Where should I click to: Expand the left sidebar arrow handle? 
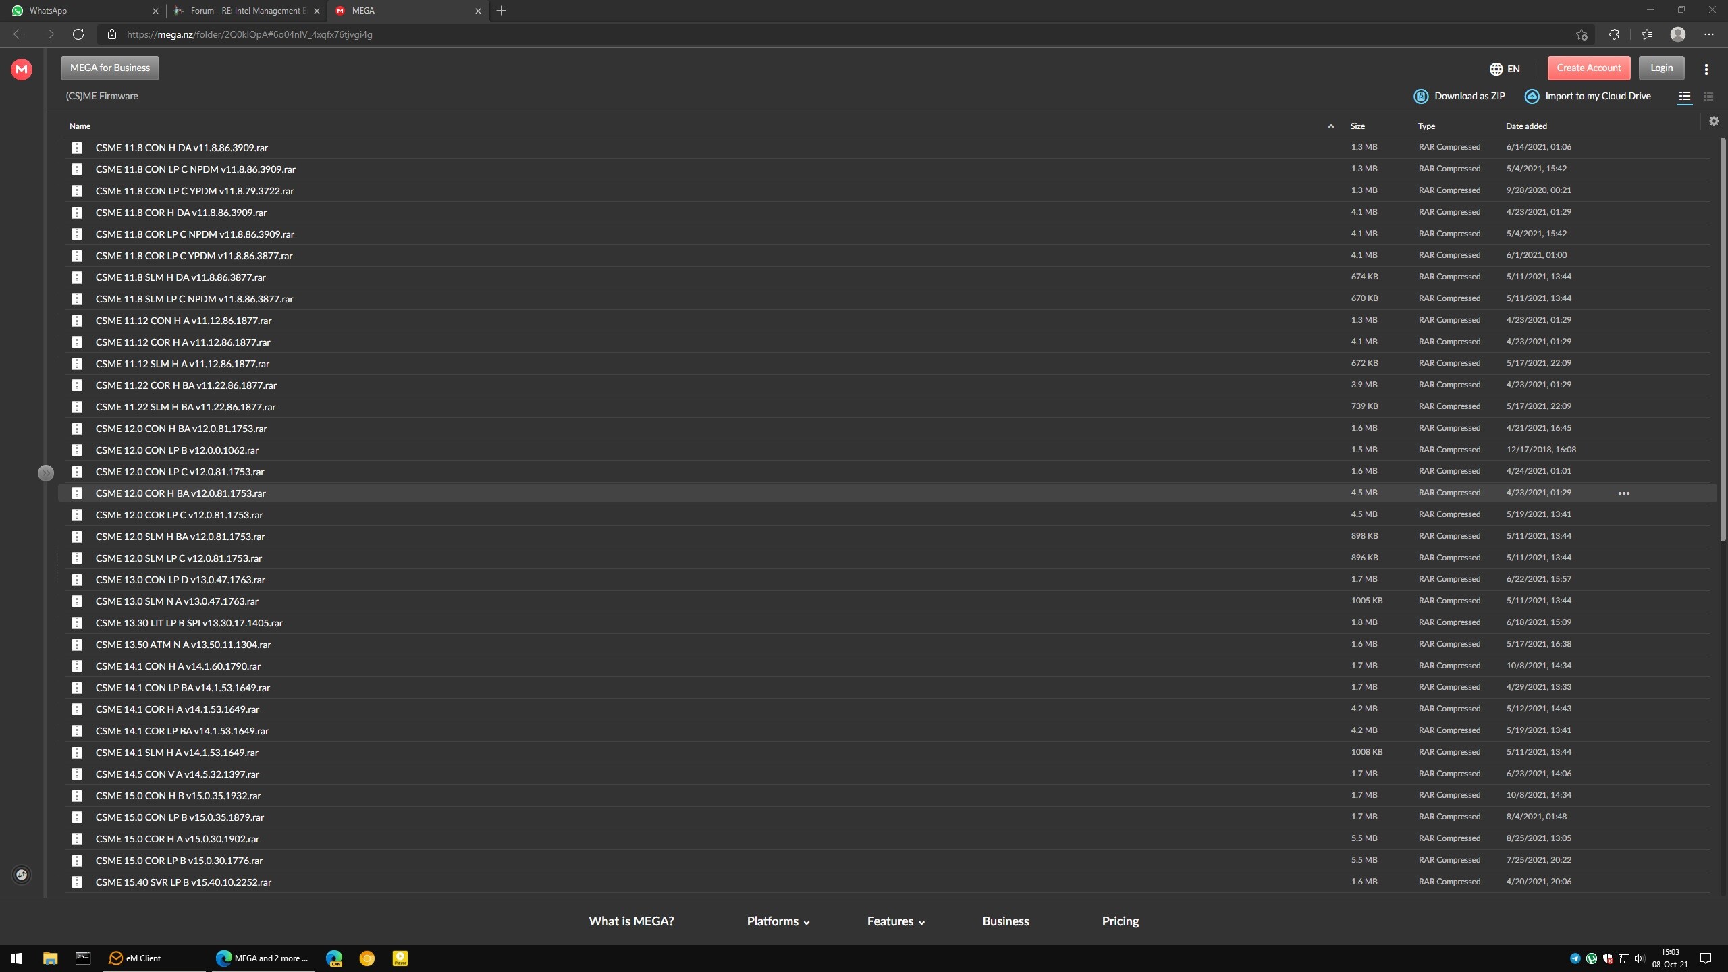[x=45, y=473]
